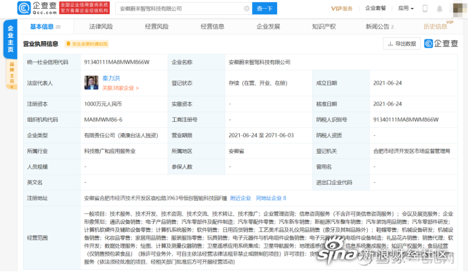Switch to the 经营信息 tab
This screenshot has height=272, width=468.
[x=213, y=26]
